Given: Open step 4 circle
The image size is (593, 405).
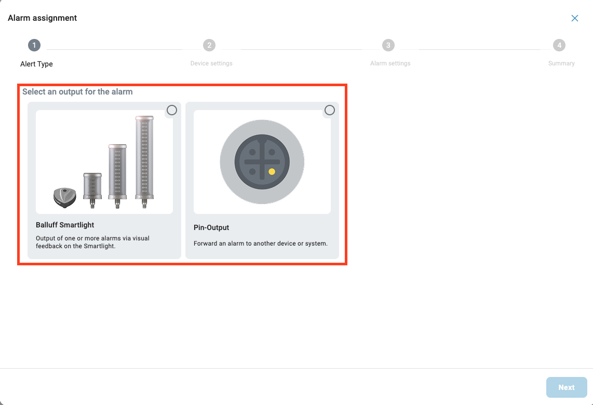Looking at the screenshot, I should pyautogui.click(x=559, y=46).
